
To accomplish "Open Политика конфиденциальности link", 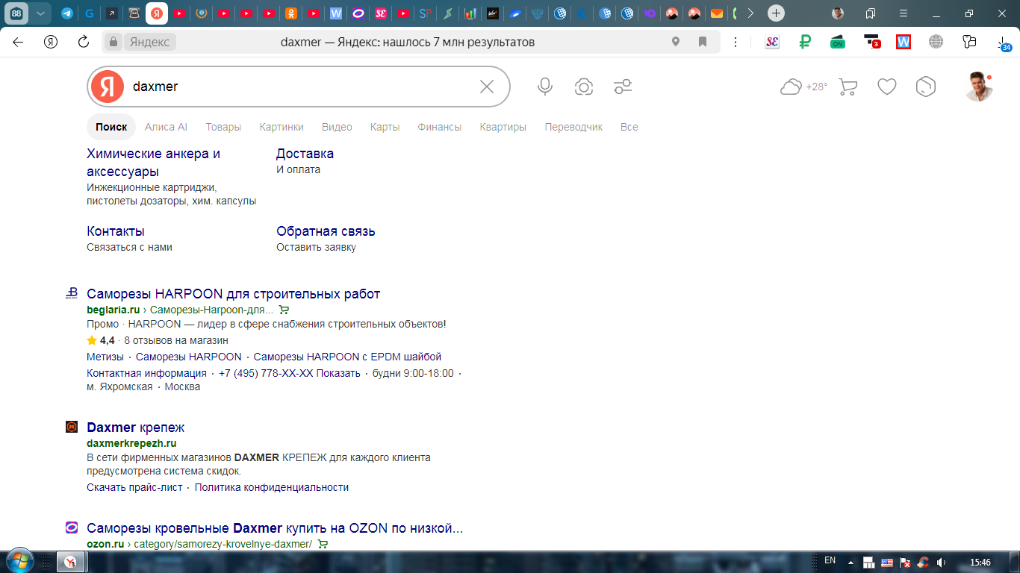I will [x=272, y=487].
